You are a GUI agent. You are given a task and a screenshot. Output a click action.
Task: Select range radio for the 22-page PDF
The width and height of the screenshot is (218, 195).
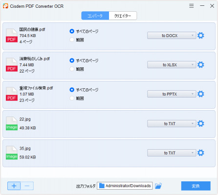tap(72, 69)
